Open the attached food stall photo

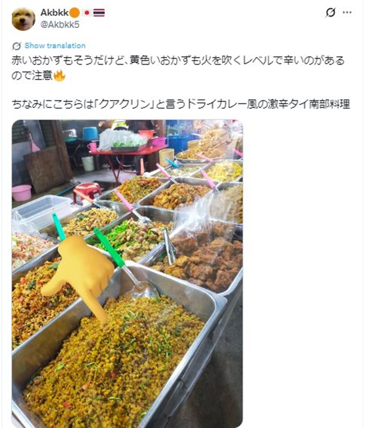(x=127, y=274)
